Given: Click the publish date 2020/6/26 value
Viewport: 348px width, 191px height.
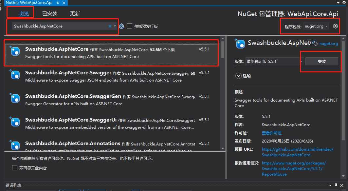Looking at the screenshot, I should click(x=287, y=141).
